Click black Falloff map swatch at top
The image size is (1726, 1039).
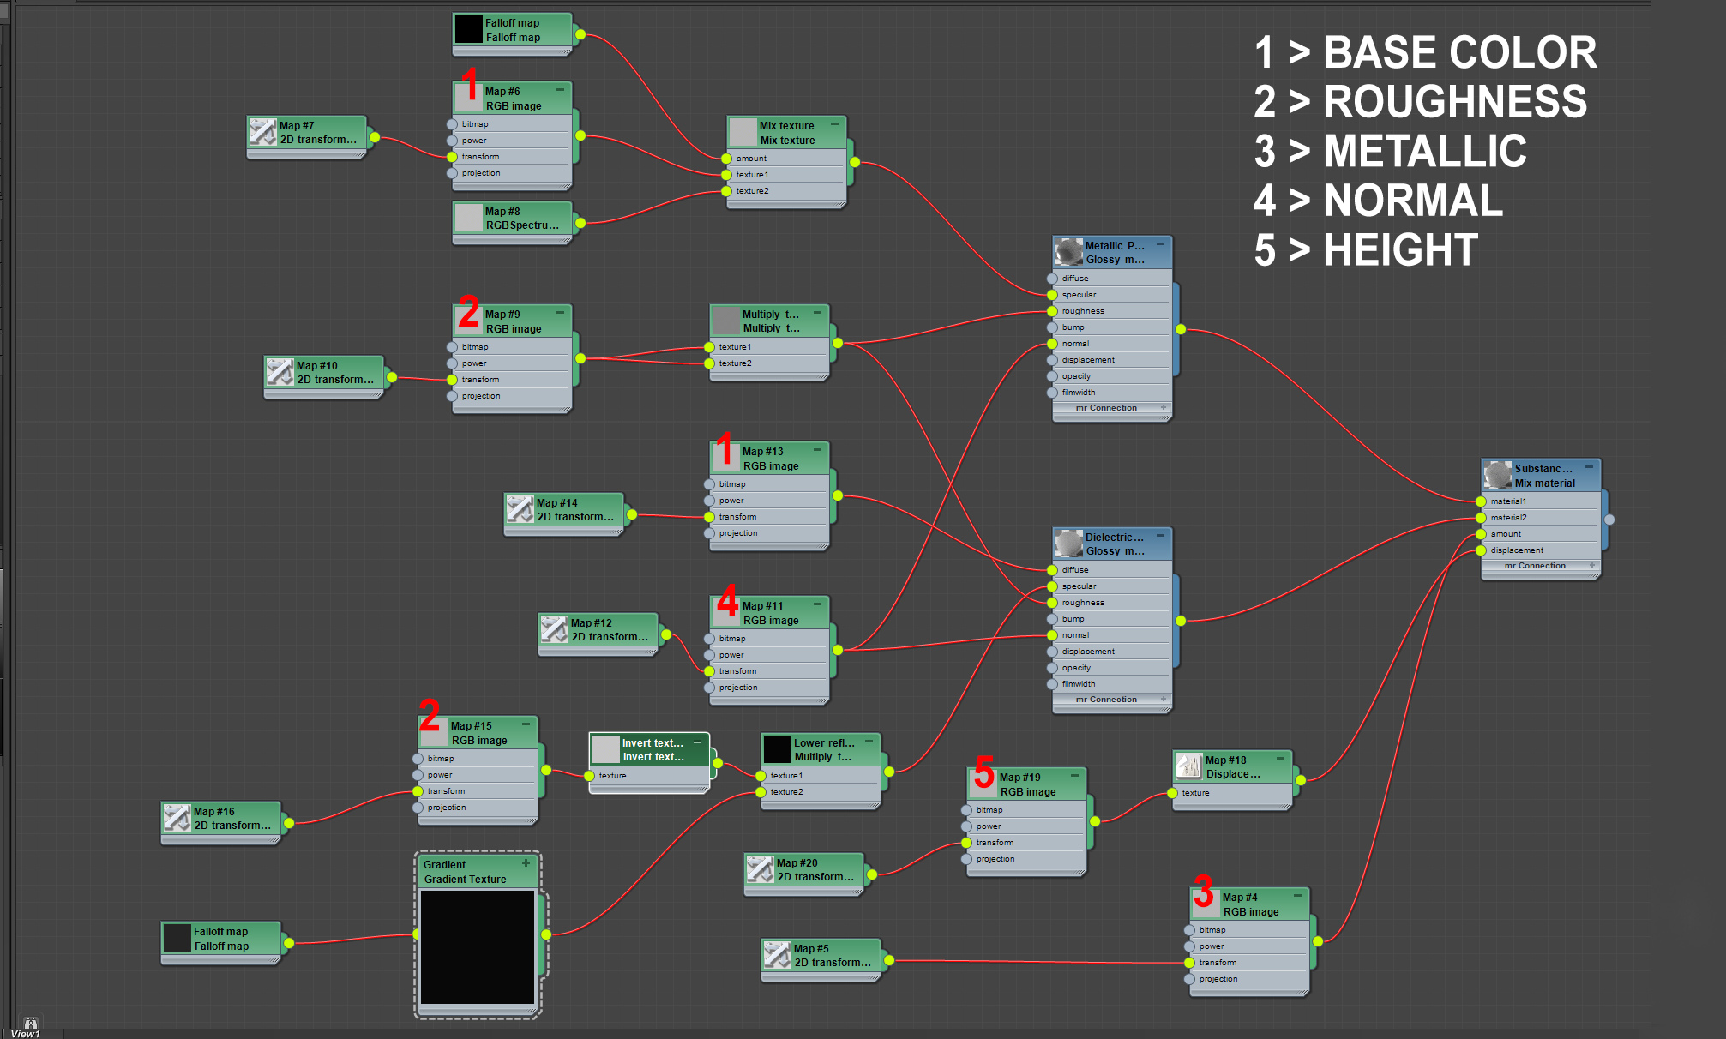pyautogui.click(x=468, y=29)
